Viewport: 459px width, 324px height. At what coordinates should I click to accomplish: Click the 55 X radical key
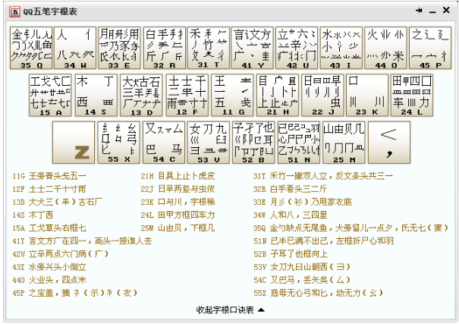pos(119,143)
